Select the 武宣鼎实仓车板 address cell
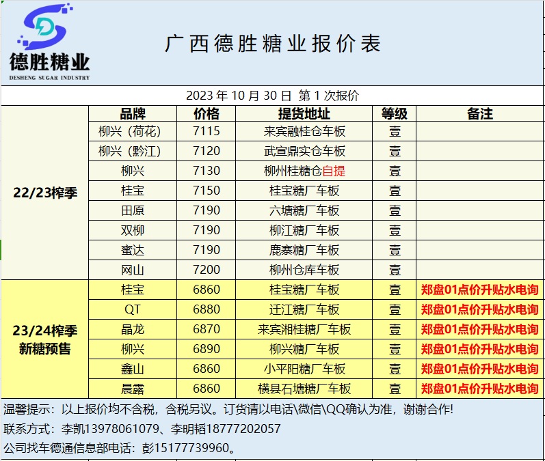Screen dimensions: 545x461 pyautogui.click(x=304, y=151)
